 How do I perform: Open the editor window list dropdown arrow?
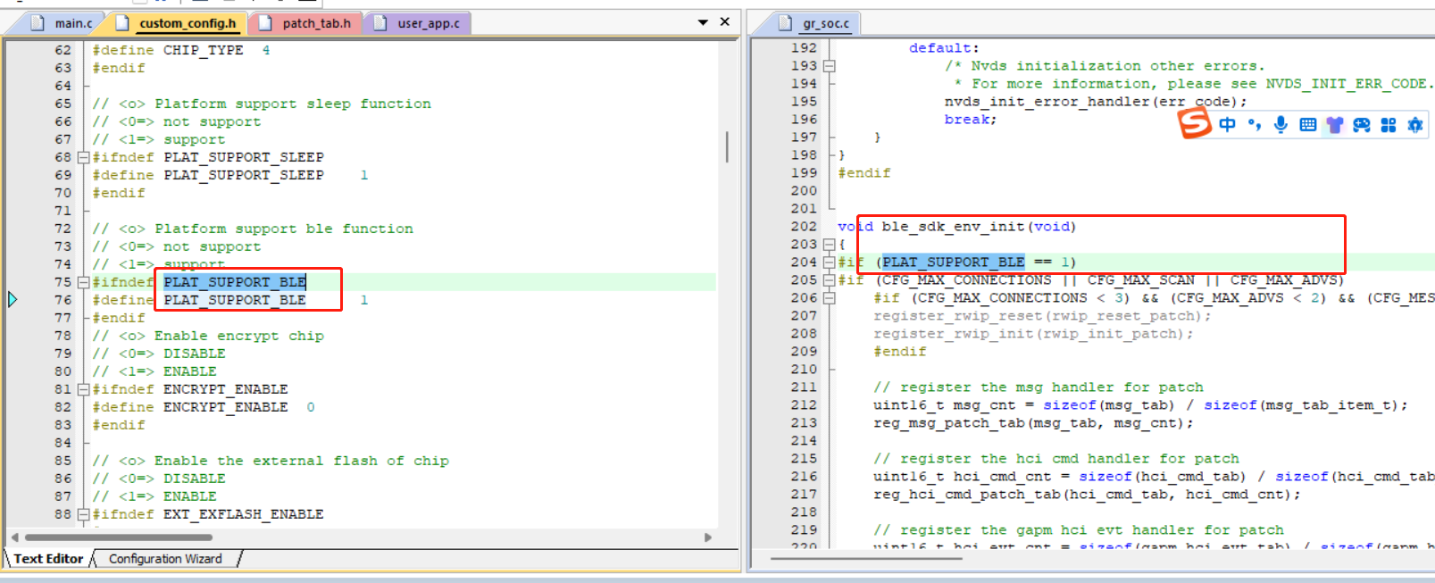click(703, 22)
